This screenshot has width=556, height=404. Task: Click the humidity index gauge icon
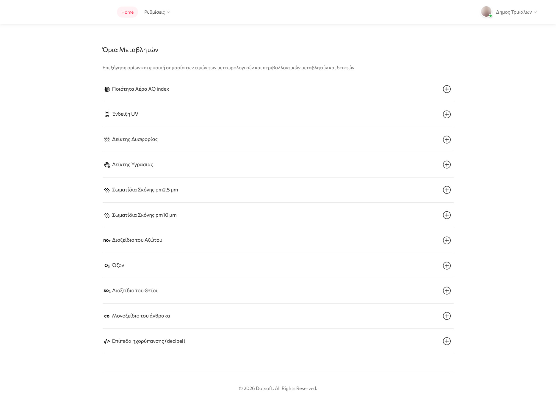(107, 165)
